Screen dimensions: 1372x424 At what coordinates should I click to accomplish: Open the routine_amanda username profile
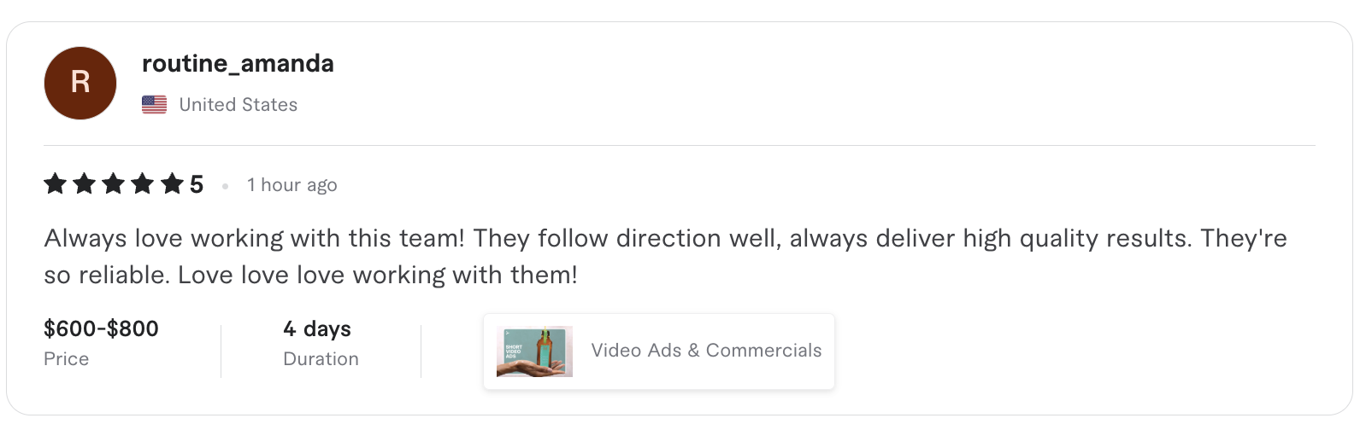pyautogui.click(x=238, y=64)
